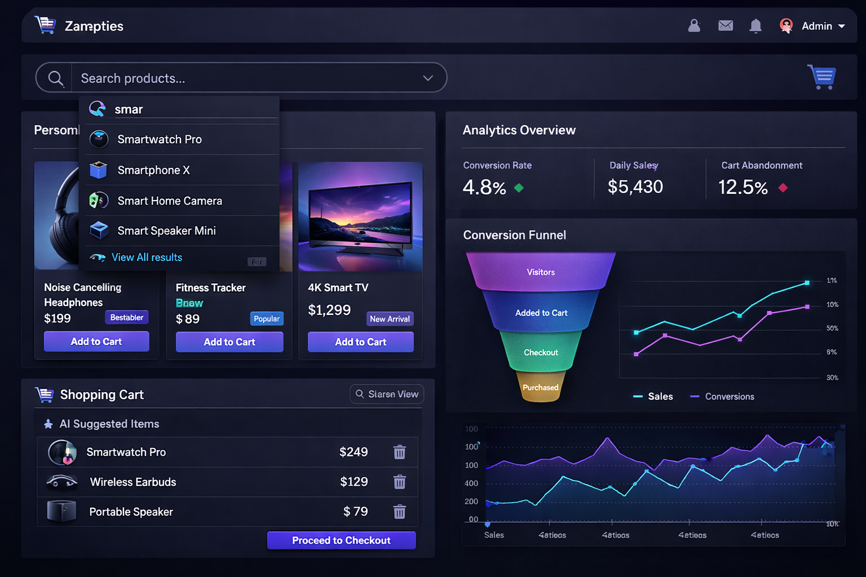Viewport: 866px width, 577px height.
Task: Toggle Conversions series in funnel chart
Action: pos(722,396)
